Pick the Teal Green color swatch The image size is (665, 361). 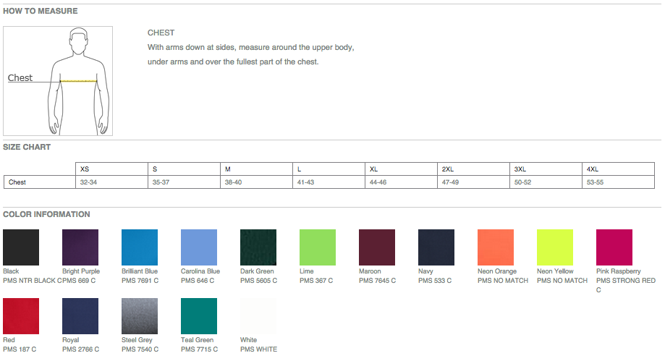[x=199, y=316]
